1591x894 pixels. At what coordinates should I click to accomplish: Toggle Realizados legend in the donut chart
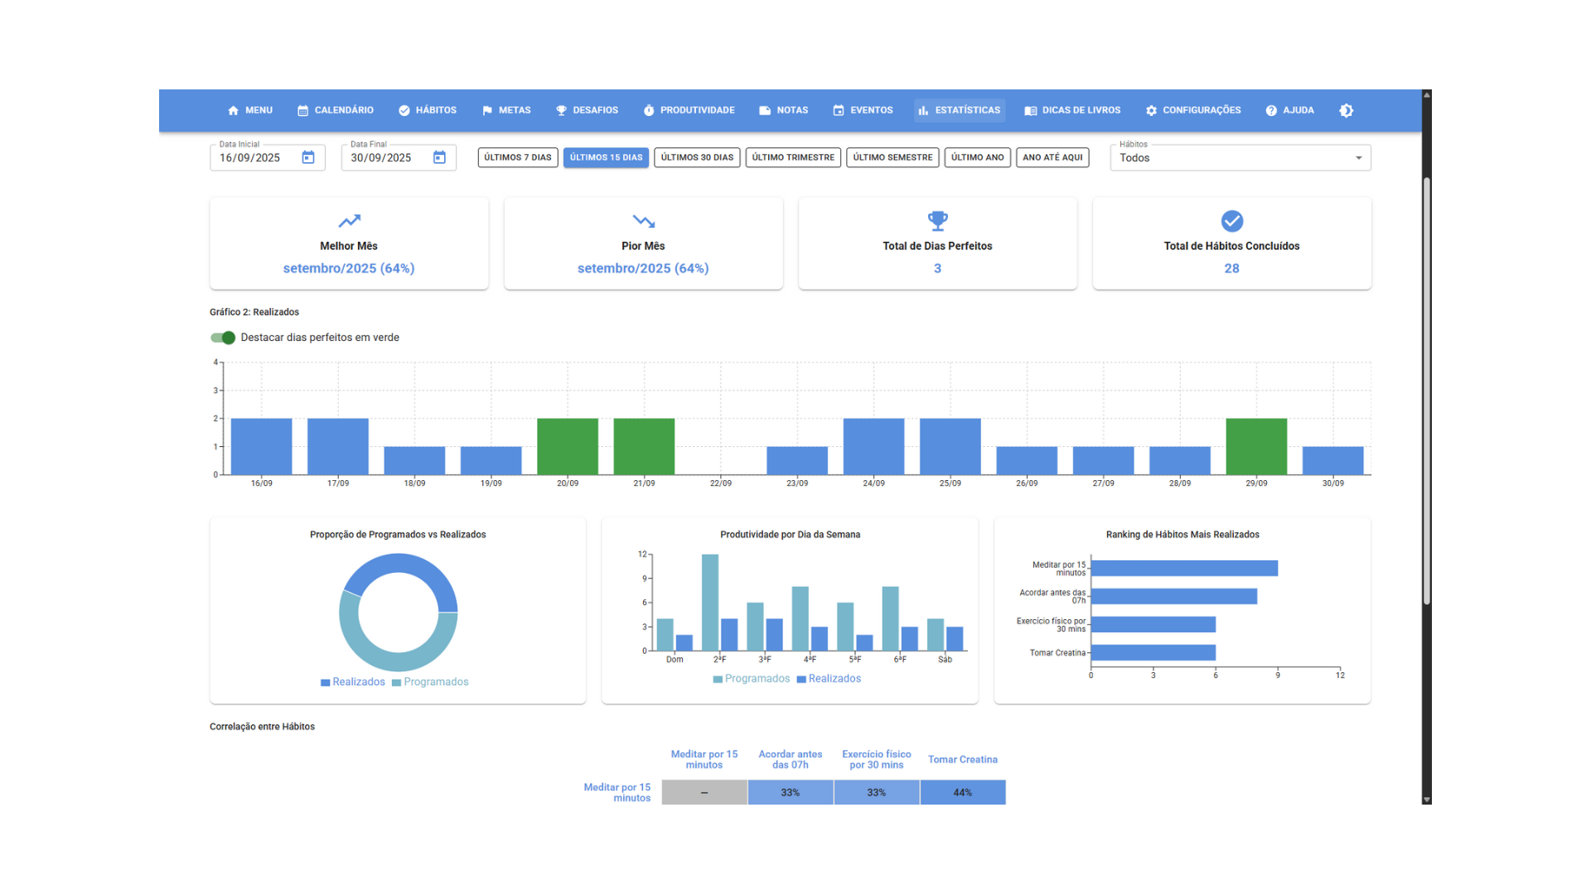(x=353, y=682)
